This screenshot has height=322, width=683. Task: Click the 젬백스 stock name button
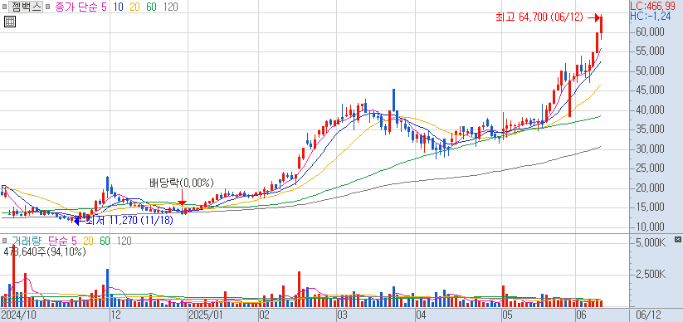point(26,7)
